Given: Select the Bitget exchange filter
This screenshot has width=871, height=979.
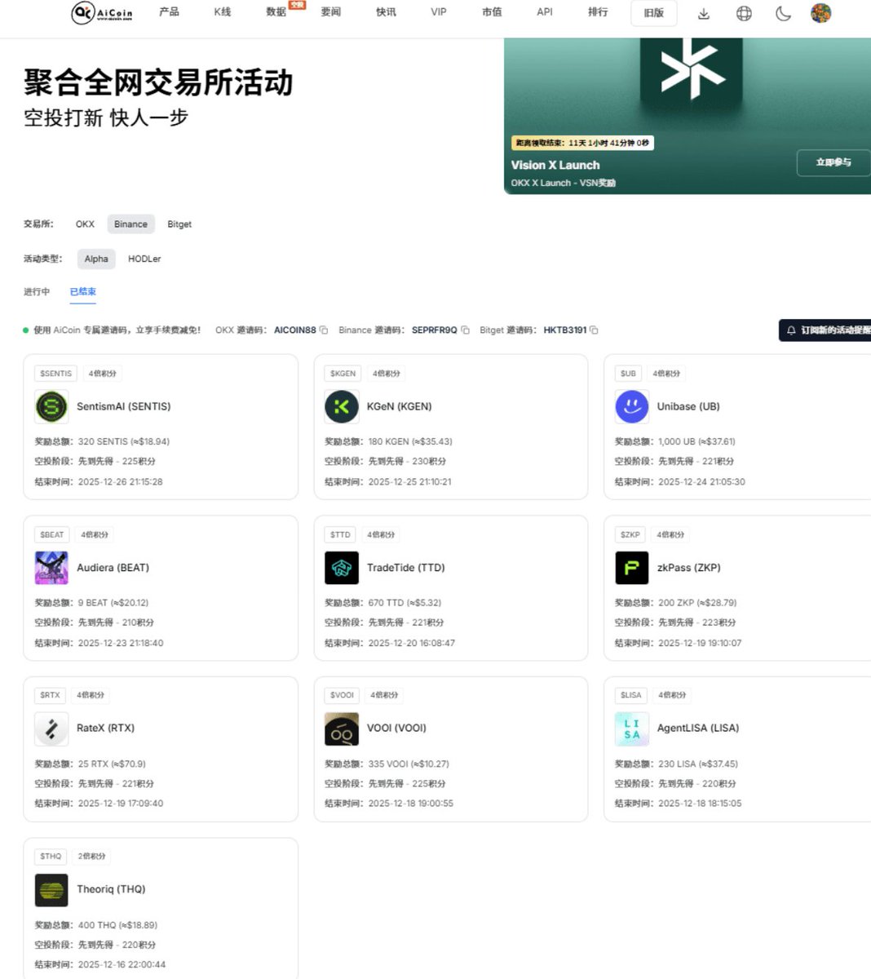Looking at the screenshot, I should click(179, 224).
